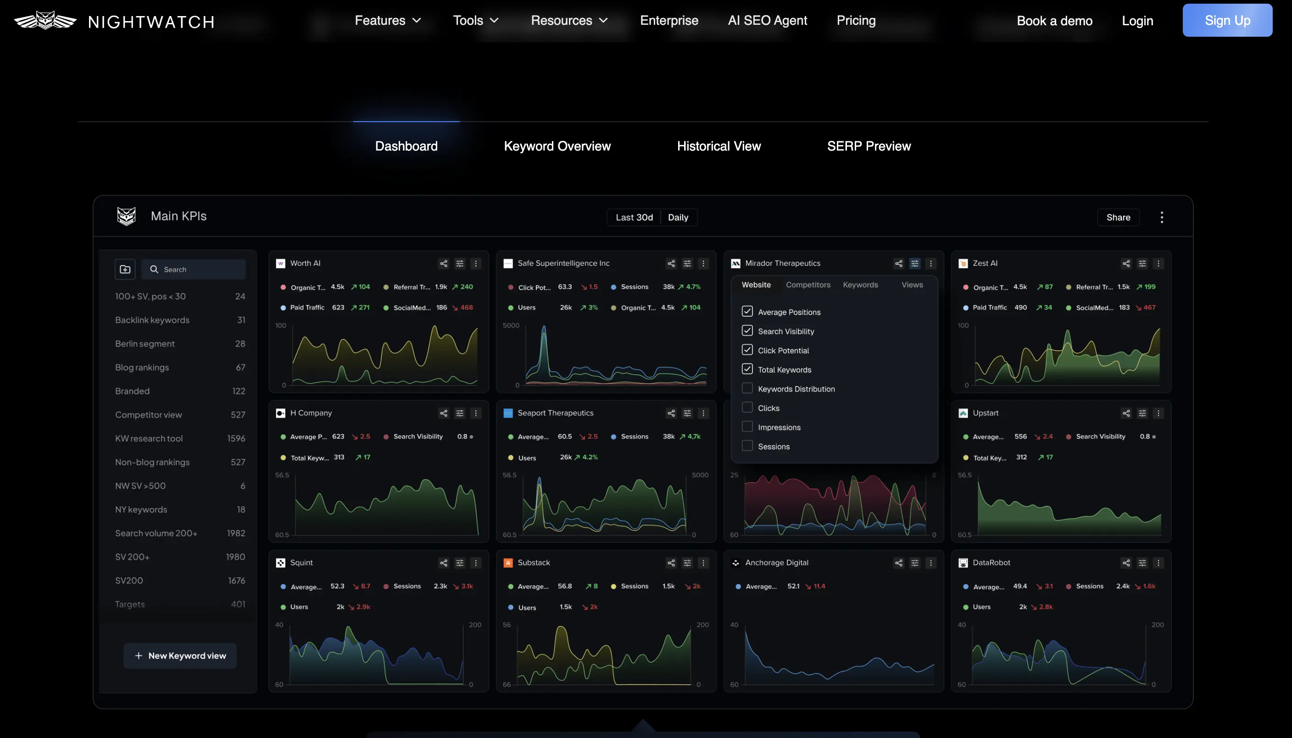Click the New Keyword view button

(180, 656)
